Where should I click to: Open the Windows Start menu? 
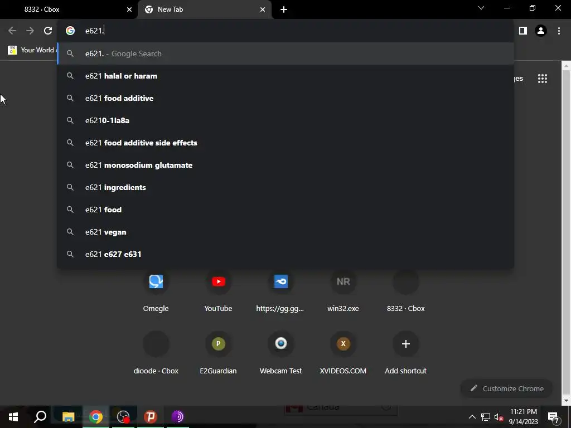tap(13, 417)
